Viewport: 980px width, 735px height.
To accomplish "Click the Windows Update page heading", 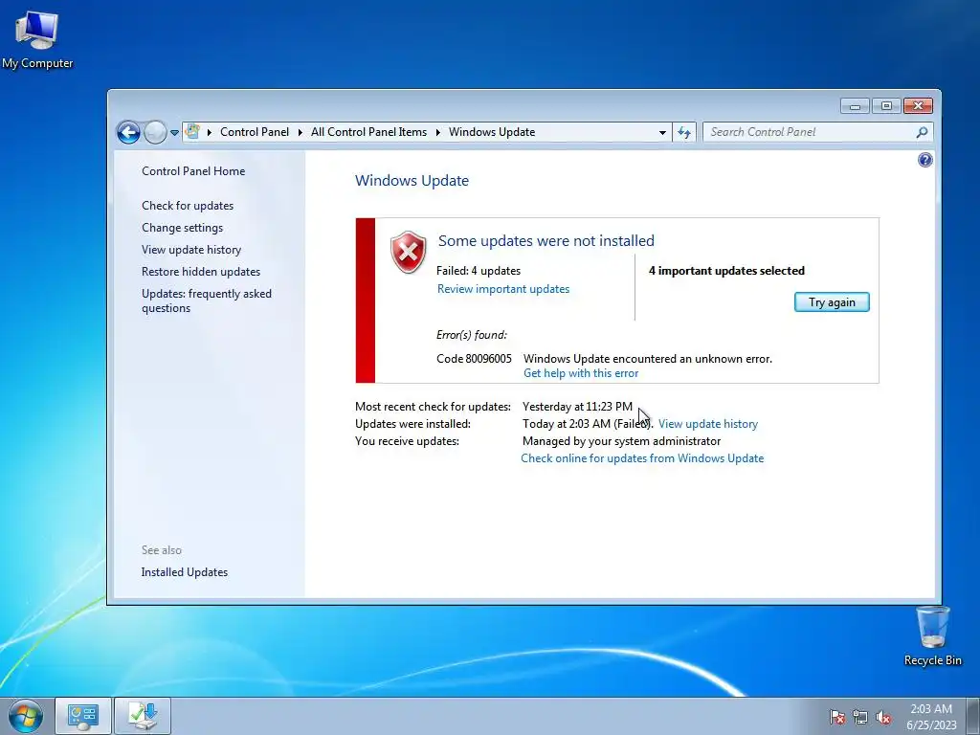I will pos(412,181).
